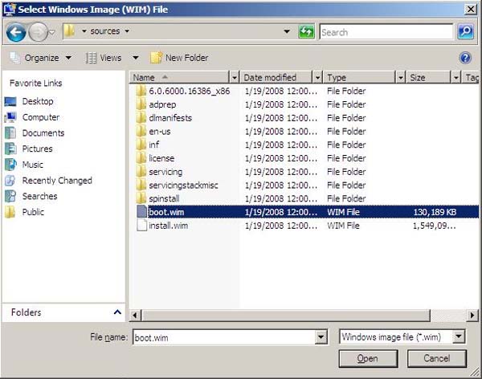Open the Windows image file type dropdown
The width and height of the screenshot is (482, 379).
[x=459, y=336]
